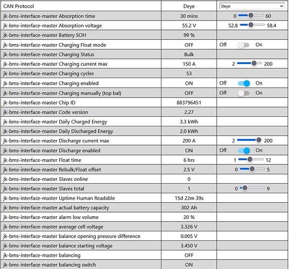Click the Absorption voltage value 55.2 V
This screenshot has height=269, width=289.
click(x=189, y=26)
